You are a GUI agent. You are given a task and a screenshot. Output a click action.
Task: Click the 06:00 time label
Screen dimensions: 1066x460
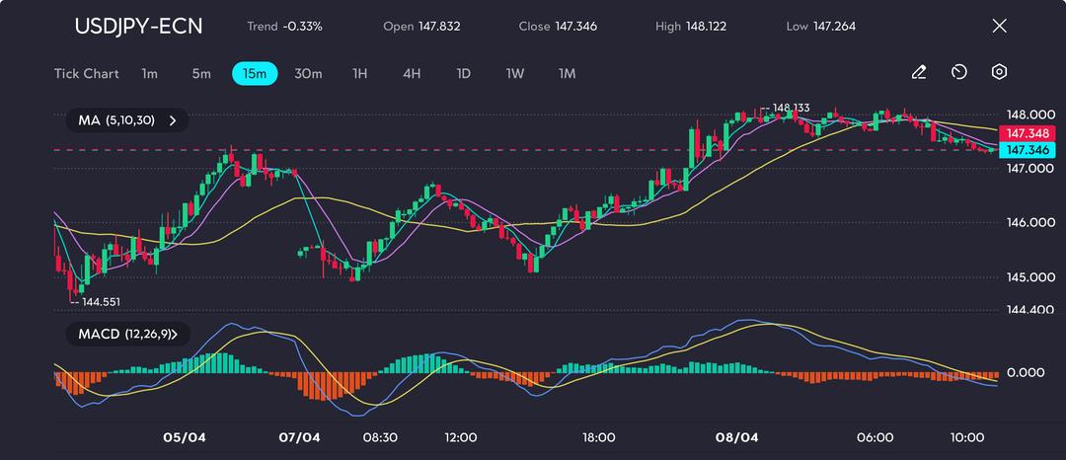point(875,437)
